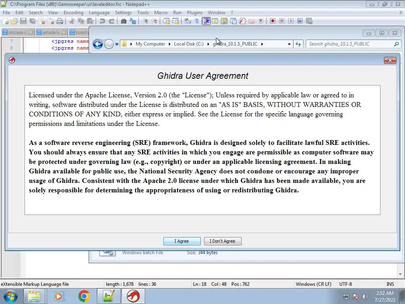Open Find with the binoculars icon

tap(123, 21)
